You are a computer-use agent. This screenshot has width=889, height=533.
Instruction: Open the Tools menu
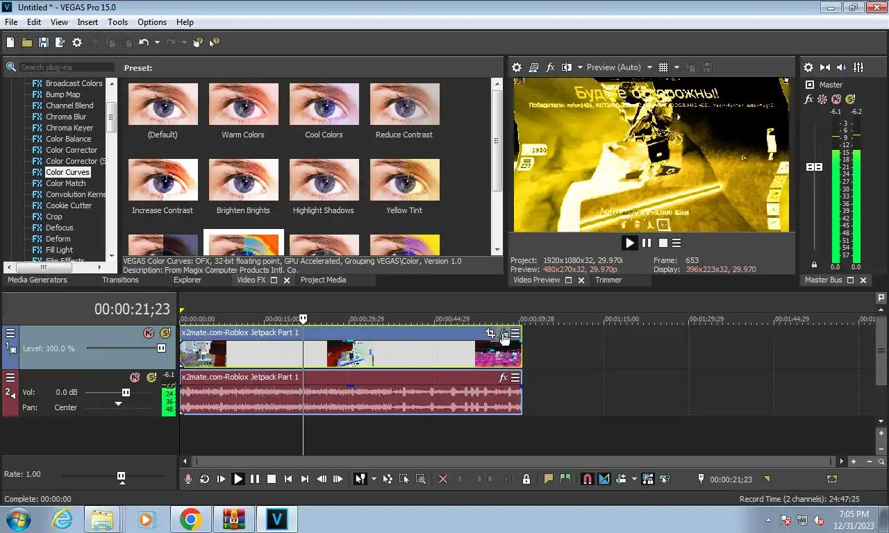(x=117, y=22)
